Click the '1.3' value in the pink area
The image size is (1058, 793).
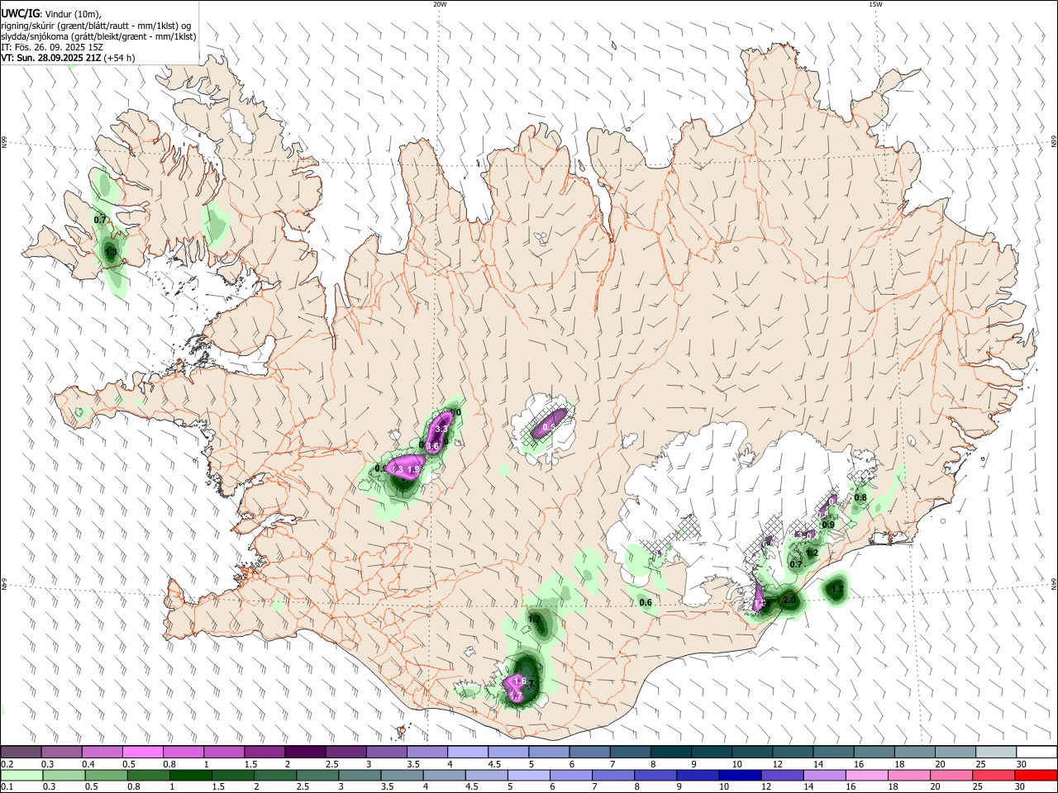coord(397,469)
